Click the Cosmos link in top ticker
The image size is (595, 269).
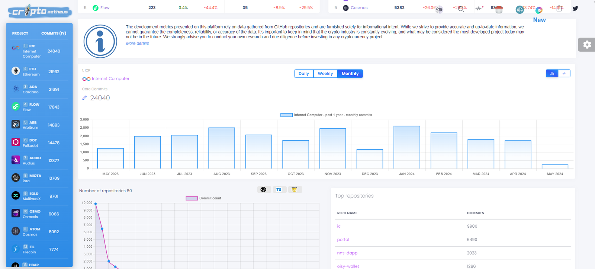[x=359, y=8]
